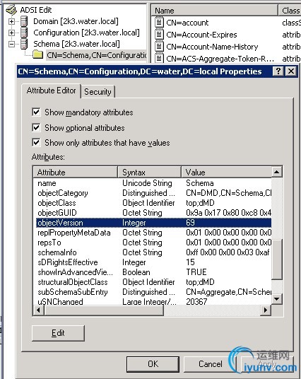301x379 pixels.
Task: Sort by the Value column header
Action: 226,172
